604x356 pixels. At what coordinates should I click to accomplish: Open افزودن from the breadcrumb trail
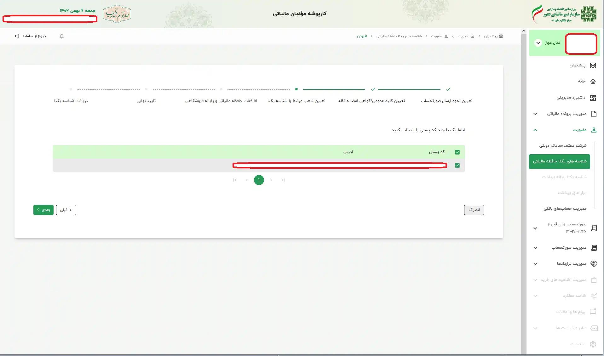[x=363, y=36]
